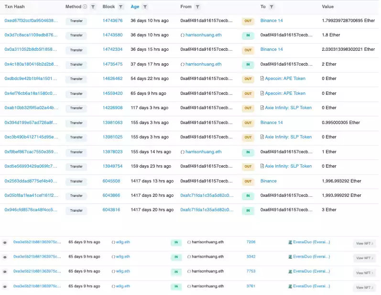The image size is (381, 295).
Task: Open block 6043866
Action: tap(111, 195)
